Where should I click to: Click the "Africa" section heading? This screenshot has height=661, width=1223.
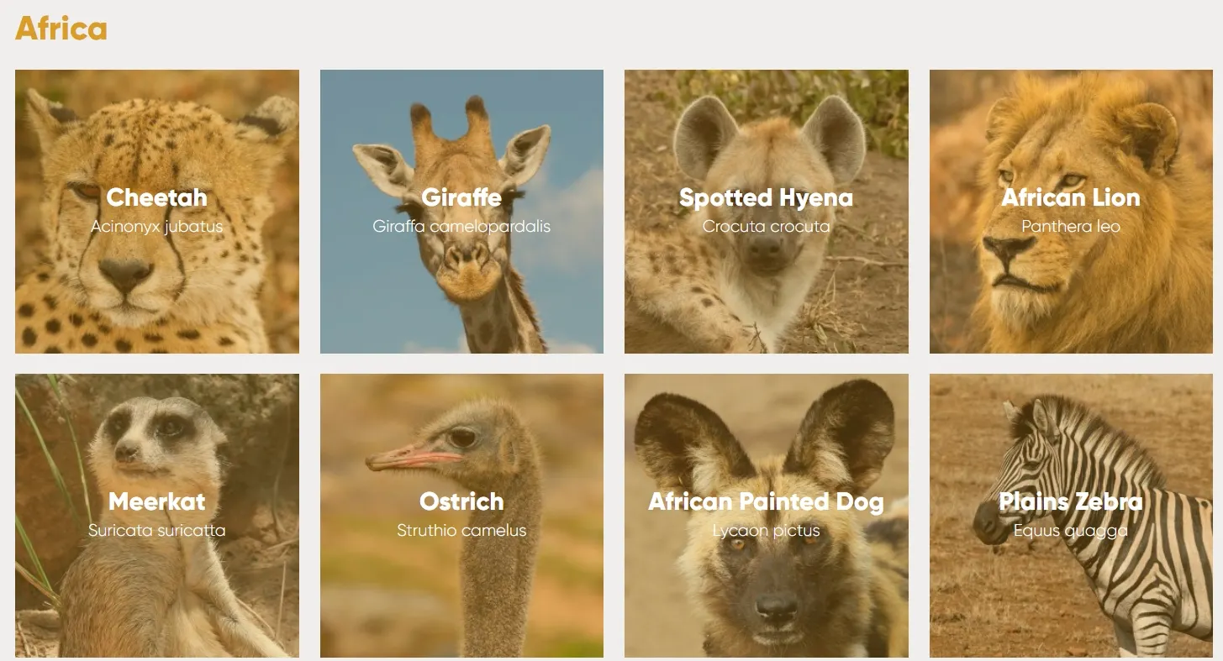61,29
